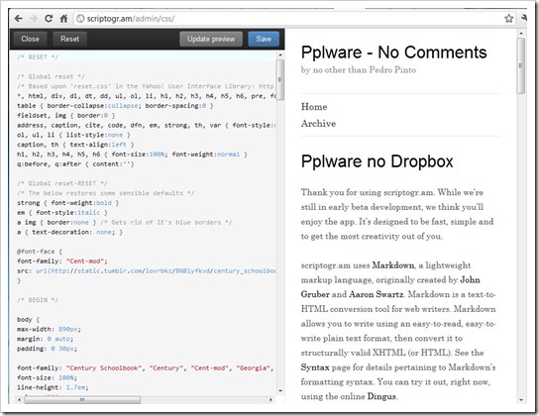Screen dimensions: 539x416
Task: Reload the page with refresh icon
Action: (x=49, y=18)
